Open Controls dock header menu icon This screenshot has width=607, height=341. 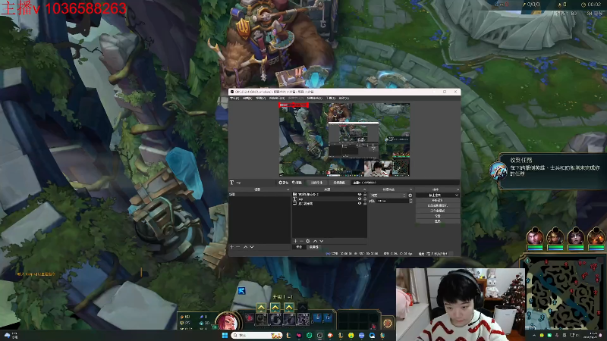tap(458, 189)
